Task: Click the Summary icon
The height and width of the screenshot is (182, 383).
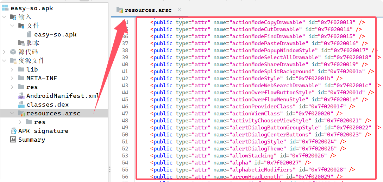Action: pyautogui.click(x=13, y=140)
